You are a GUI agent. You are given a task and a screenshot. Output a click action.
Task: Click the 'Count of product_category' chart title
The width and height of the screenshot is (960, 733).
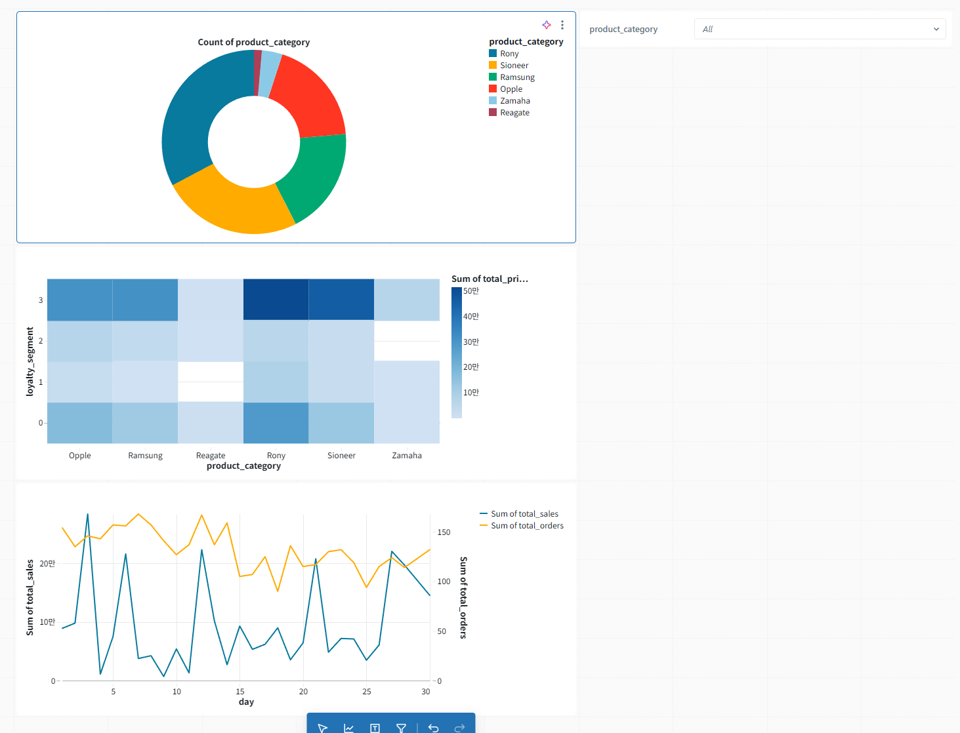point(254,42)
